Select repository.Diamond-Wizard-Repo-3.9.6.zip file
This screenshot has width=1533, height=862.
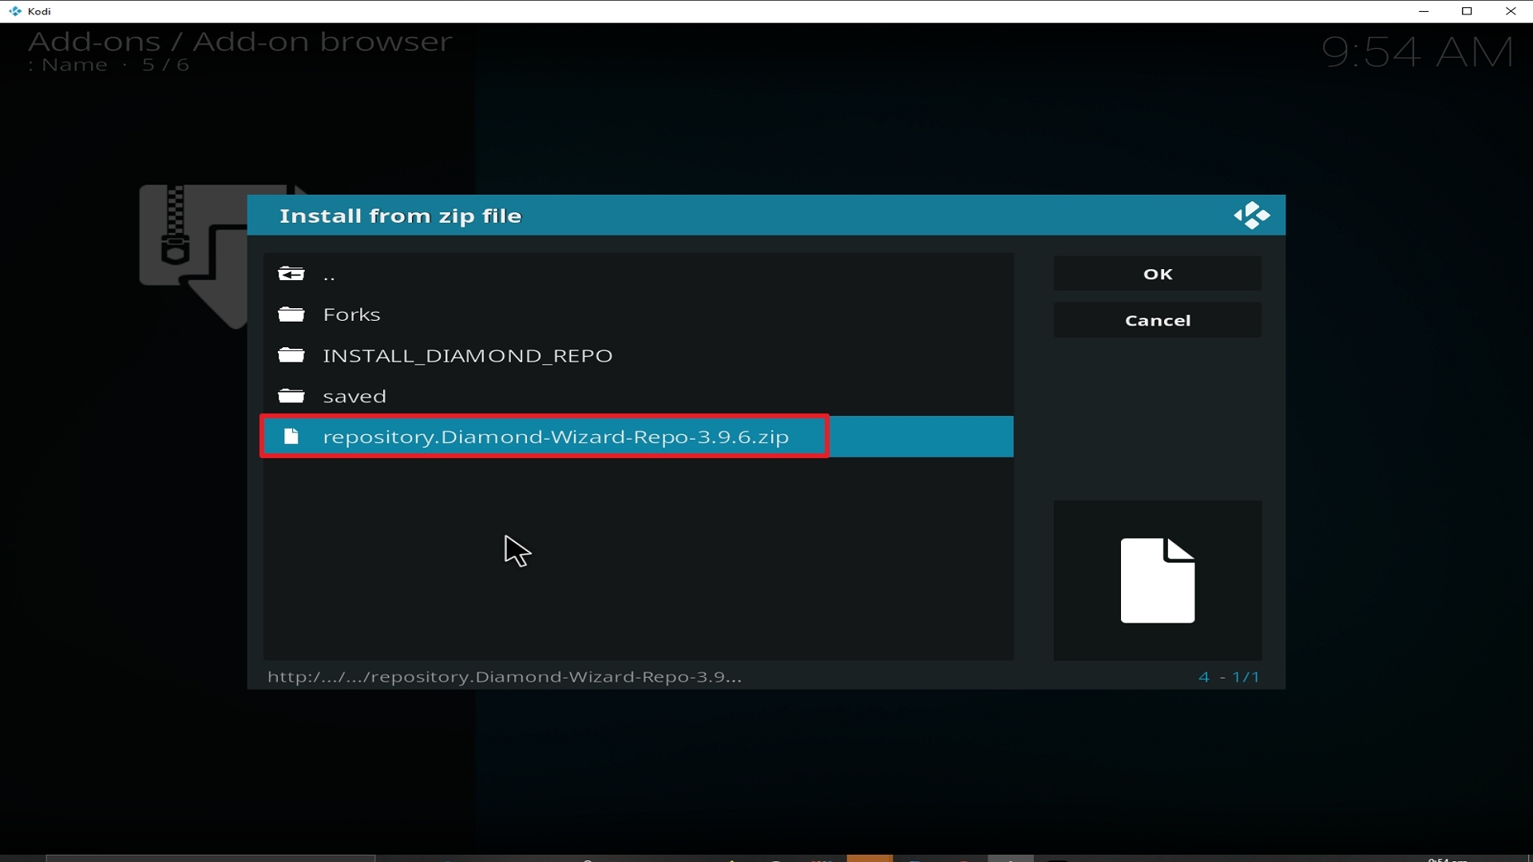[x=638, y=437]
